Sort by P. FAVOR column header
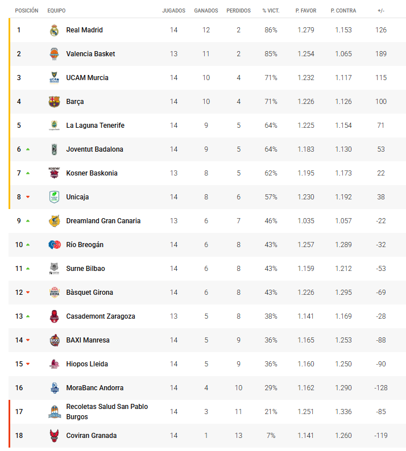This screenshot has height=451, width=406. [x=306, y=11]
